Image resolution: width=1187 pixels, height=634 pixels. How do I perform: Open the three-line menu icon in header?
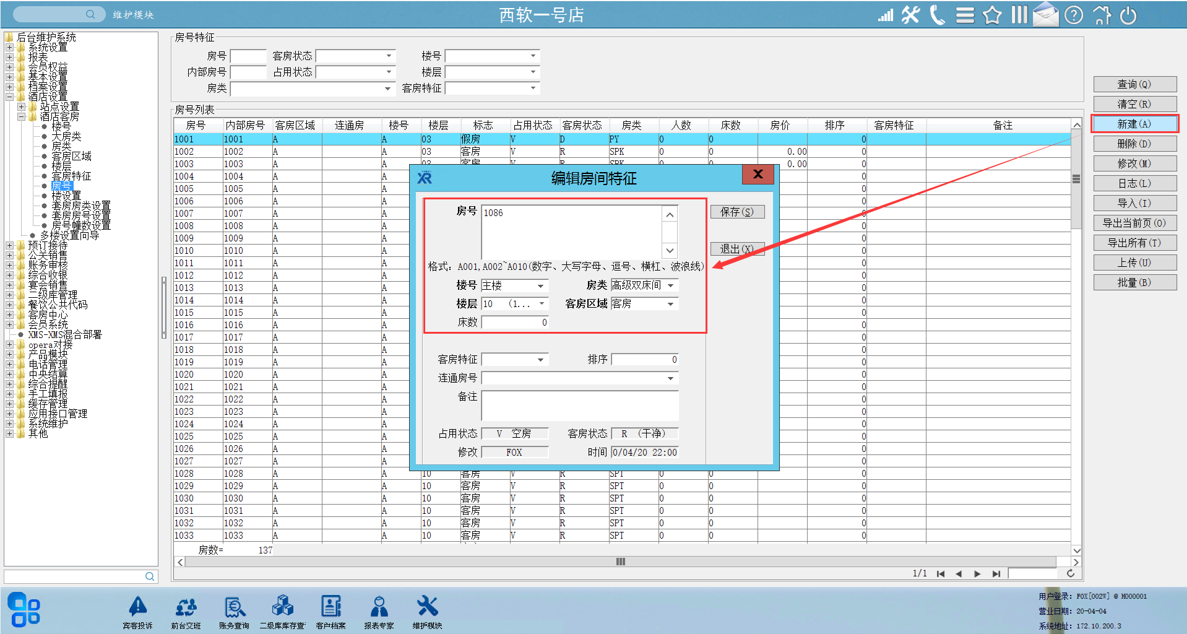click(965, 15)
